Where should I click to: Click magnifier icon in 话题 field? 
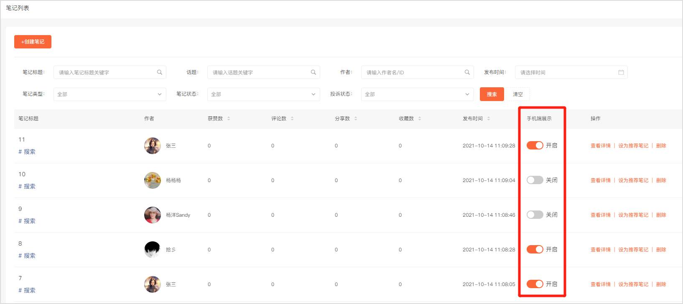click(313, 72)
